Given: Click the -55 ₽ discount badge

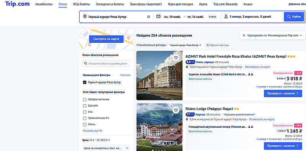Looking at the screenshot, I should pos(298,125).
